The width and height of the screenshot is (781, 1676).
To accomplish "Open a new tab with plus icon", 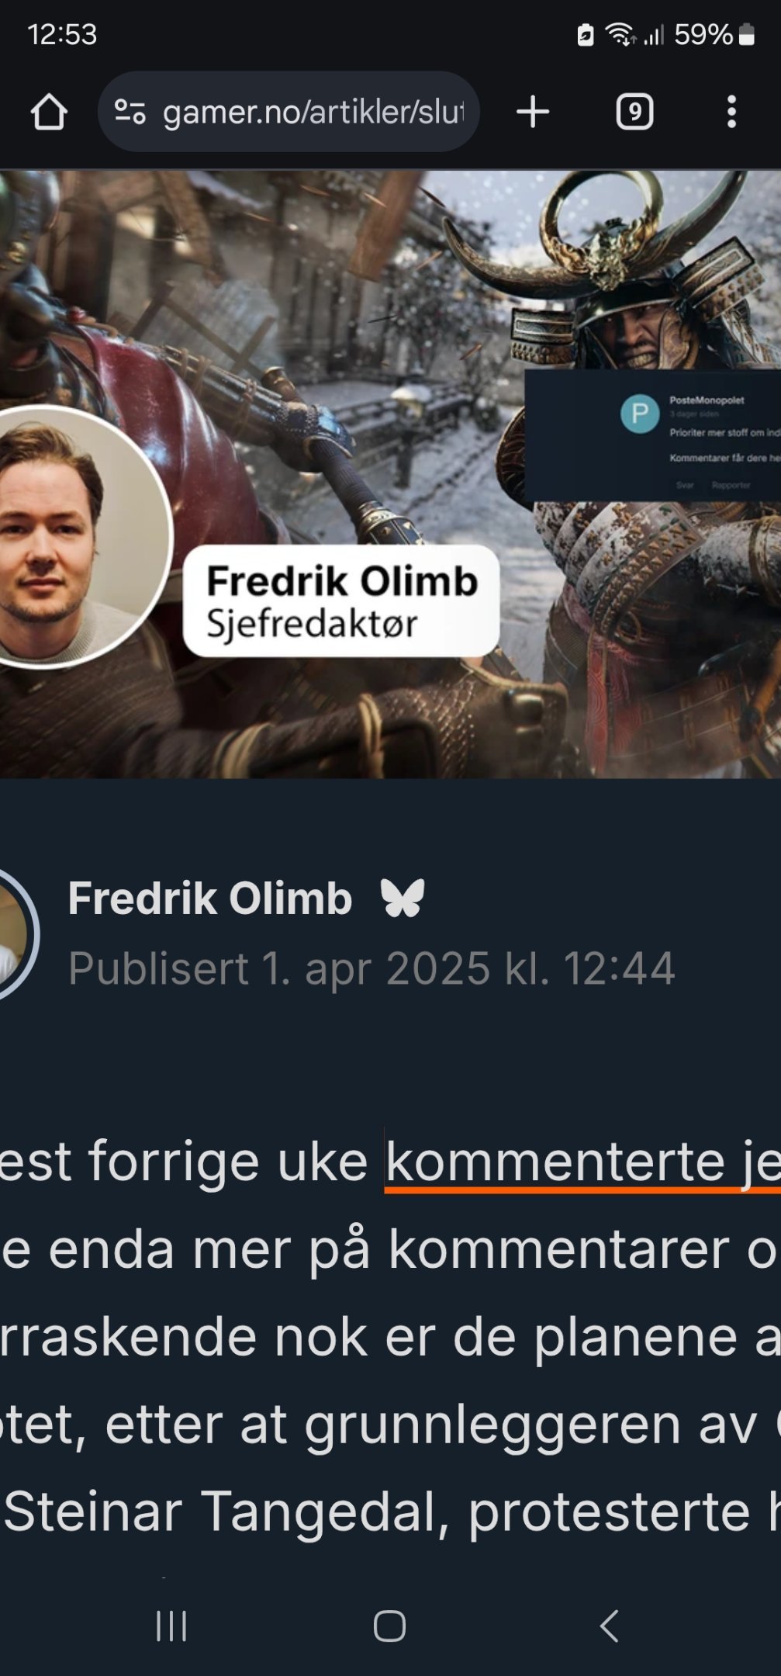I will click(x=533, y=112).
